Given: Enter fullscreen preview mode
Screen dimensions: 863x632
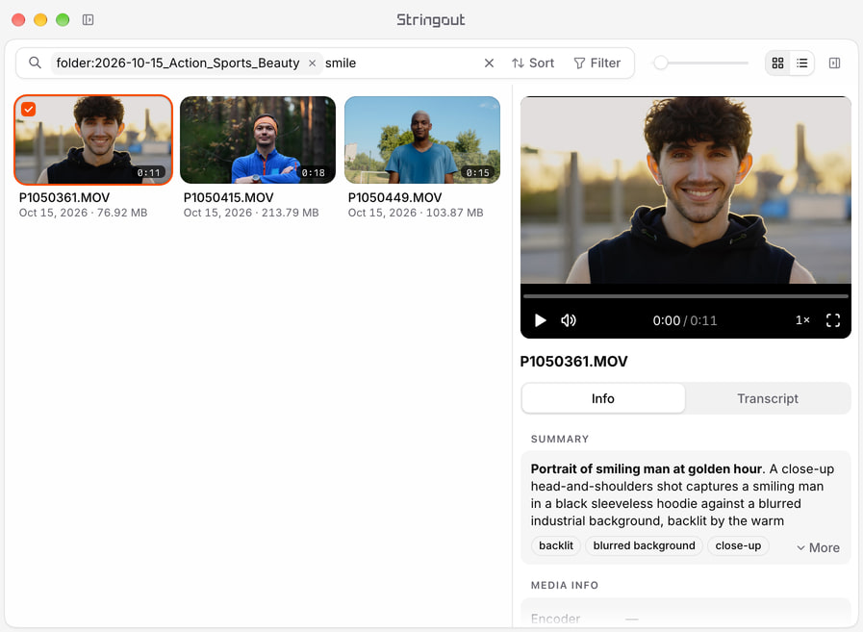Looking at the screenshot, I should [833, 320].
